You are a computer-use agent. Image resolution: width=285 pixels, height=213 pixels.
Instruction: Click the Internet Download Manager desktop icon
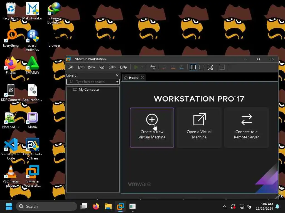[54, 13]
